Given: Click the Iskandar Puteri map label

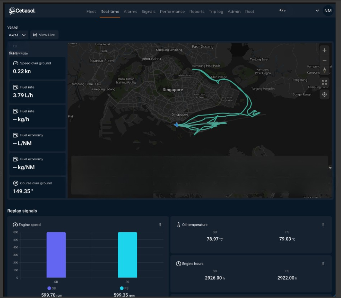Looking at the screenshot, I should tap(102, 61).
